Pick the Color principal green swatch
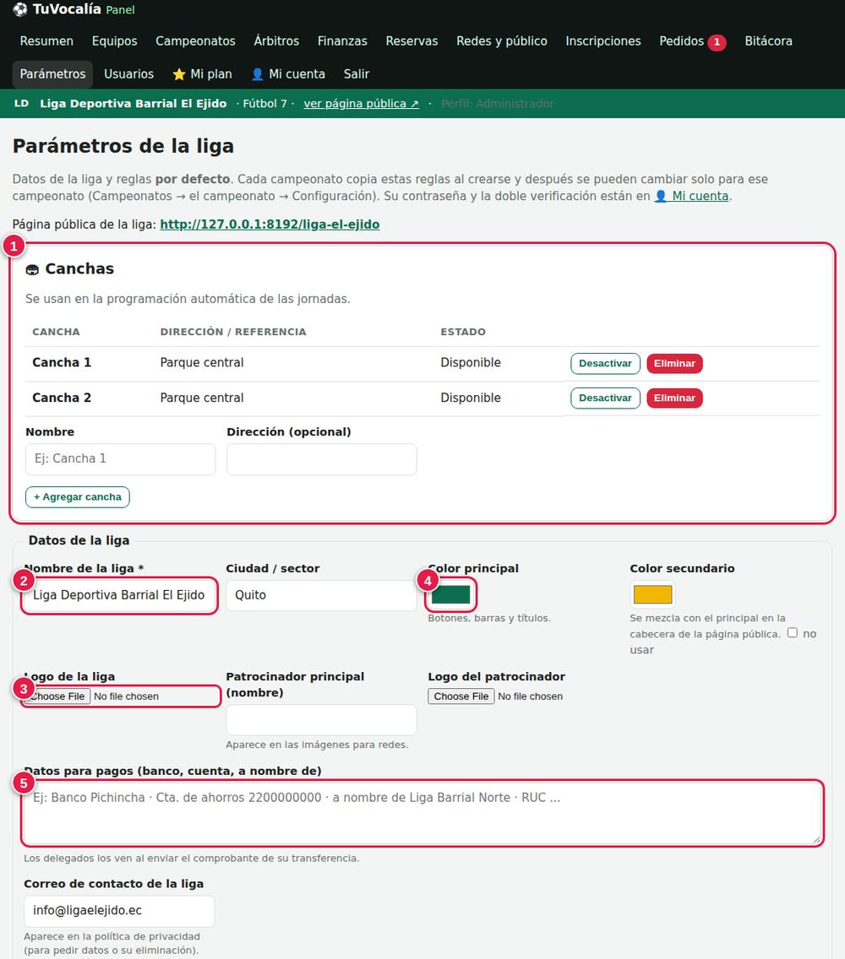Screen dimensions: 845x959 click(x=450, y=594)
